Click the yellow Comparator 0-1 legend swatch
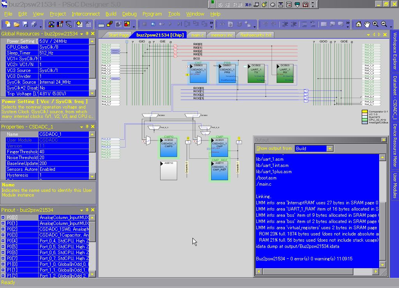This screenshot has height=288, width=399. tap(365, 111)
